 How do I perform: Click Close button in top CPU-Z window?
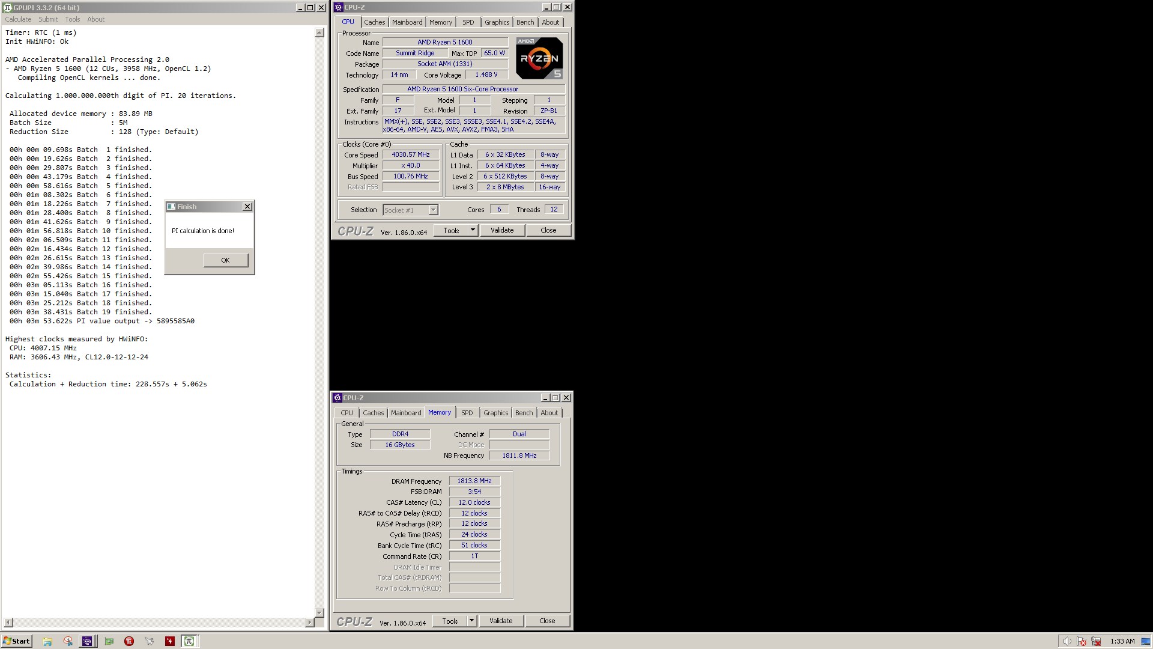(x=548, y=230)
